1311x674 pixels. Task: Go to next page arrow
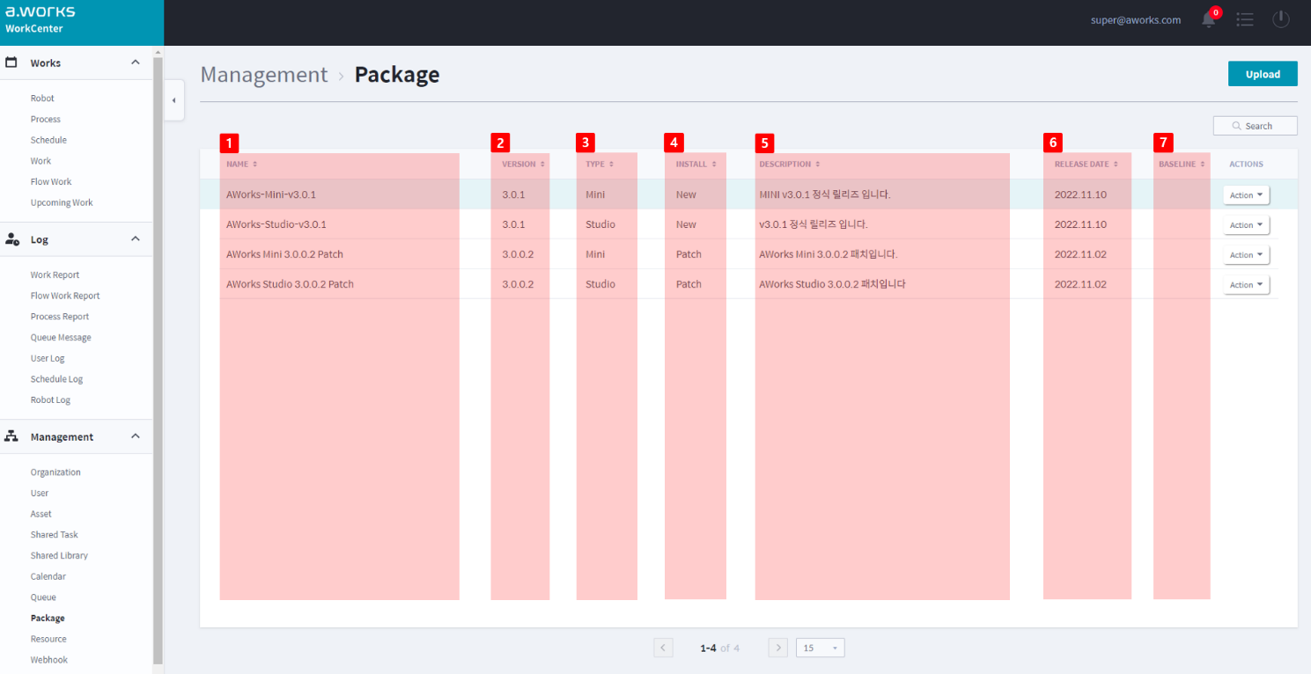coord(777,648)
